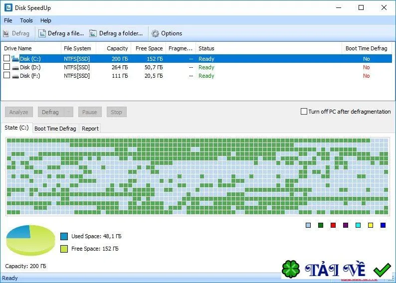This screenshot has width=396, height=283.
Task: Click the dark blue legend swatch
Action: (x=383, y=225)
